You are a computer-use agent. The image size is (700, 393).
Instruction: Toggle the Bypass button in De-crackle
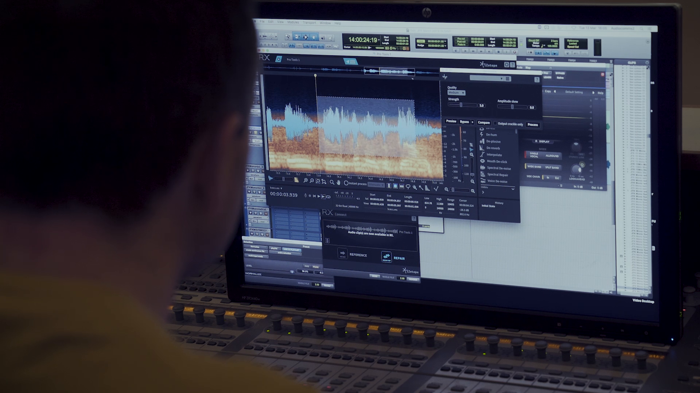pyautogui.click(x=464, y=122)
